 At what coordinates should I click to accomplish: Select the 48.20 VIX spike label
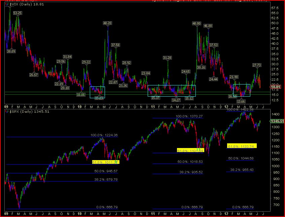pos(107,23)
